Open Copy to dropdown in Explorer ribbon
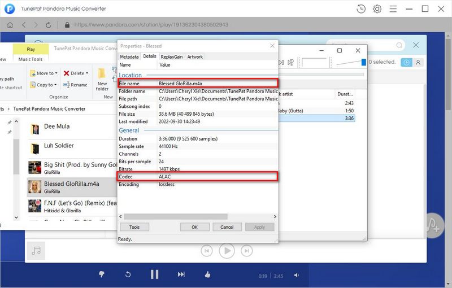Image resolution: width=452 pixels, height=288 pixels. click(44, 85)
